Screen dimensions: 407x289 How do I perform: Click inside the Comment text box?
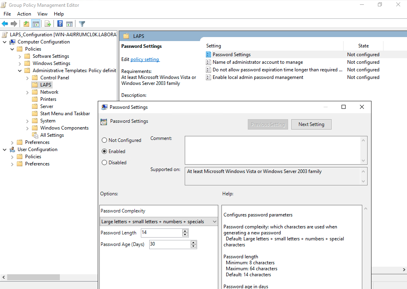point(273,150)
